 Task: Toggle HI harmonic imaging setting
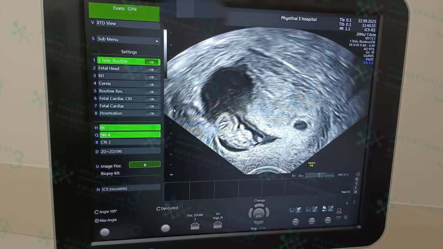click(x=130, y=128)
